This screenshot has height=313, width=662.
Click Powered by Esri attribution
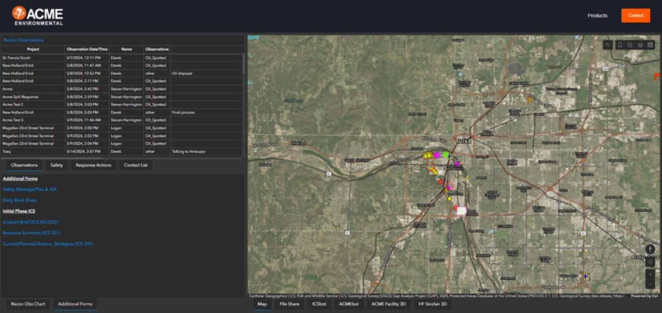pyautogui.click(x=645, y=296)
